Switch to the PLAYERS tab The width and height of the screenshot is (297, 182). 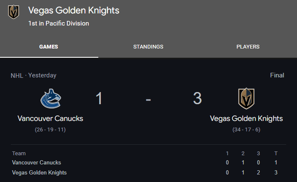248,47
